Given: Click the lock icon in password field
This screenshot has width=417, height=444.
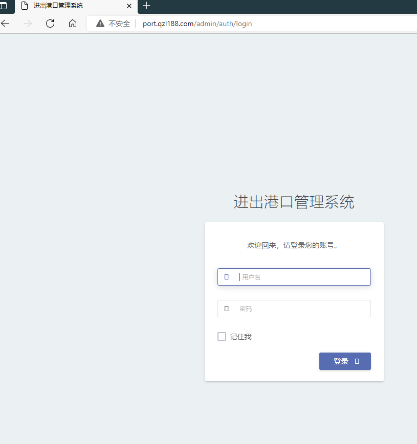Looking at the screenshot, I should (227, 308).
